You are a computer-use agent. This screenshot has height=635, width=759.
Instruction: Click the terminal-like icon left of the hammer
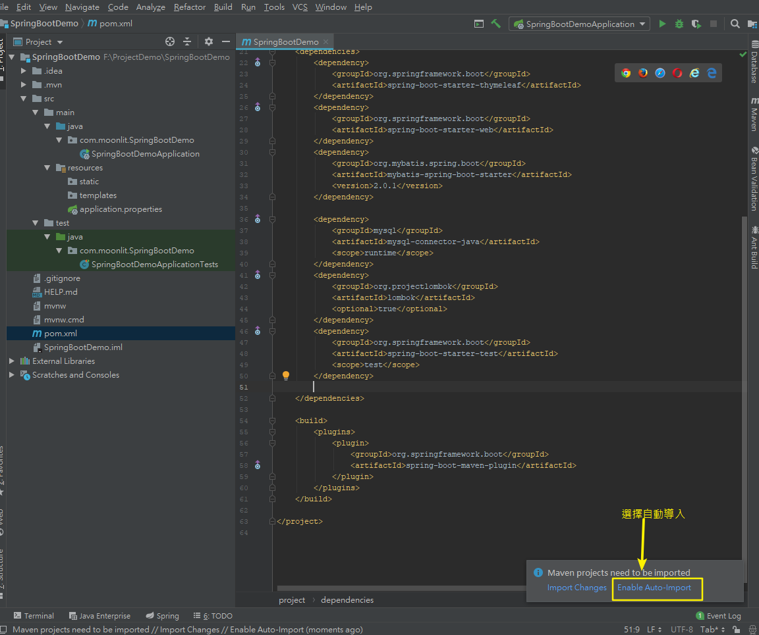(x=479, y=24)
